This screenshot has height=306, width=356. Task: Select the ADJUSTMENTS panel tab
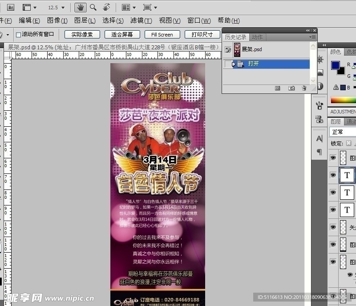[x=343, y=112]
